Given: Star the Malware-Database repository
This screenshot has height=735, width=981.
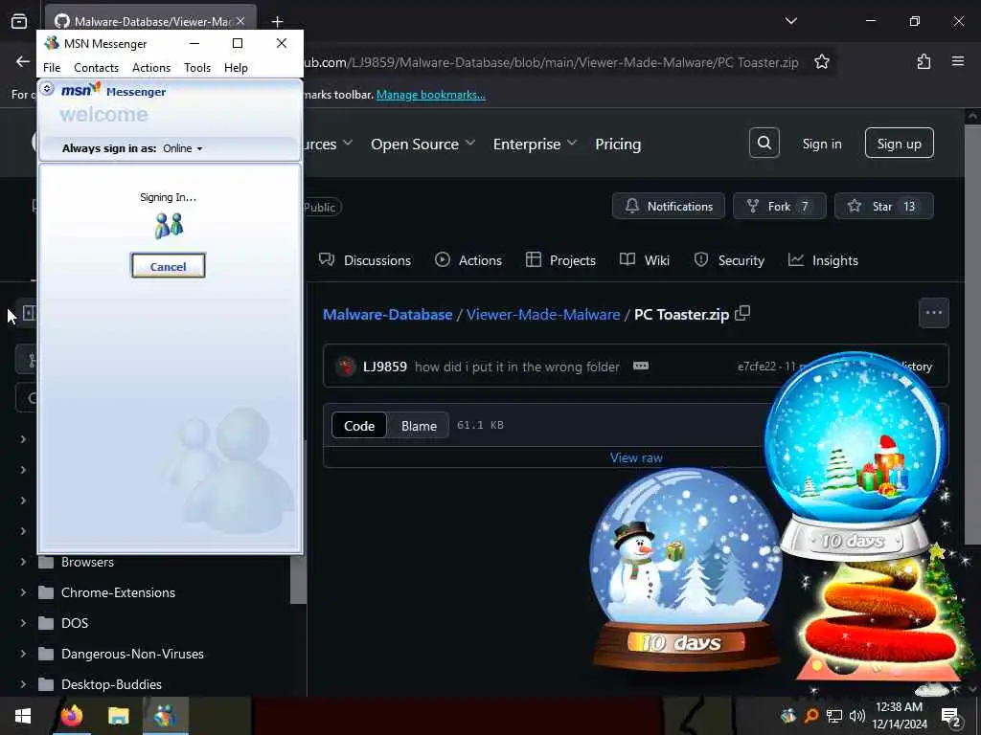Looking at the screenshot, I should (x=883, y=207).
